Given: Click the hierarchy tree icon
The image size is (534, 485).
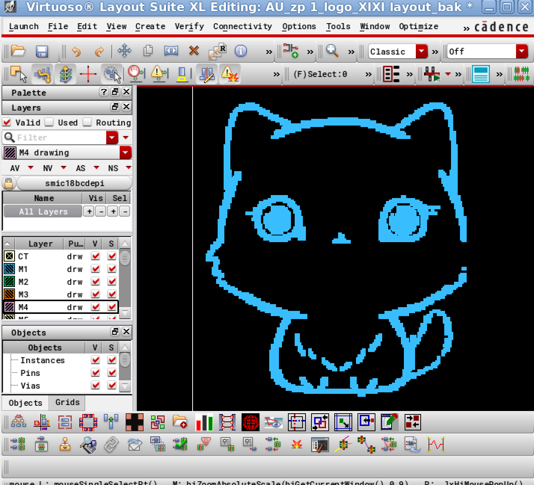Looking at the screenshot, I should click(x=19, y=423).
